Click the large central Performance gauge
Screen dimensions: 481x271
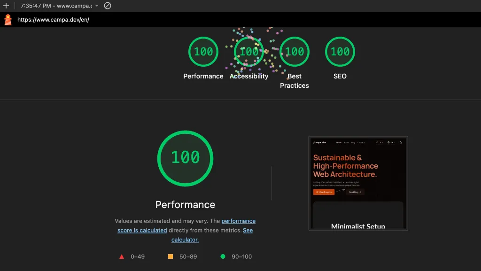(185, 158)
